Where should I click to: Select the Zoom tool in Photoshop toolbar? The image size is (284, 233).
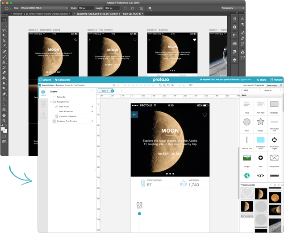[x=4, y=121]
